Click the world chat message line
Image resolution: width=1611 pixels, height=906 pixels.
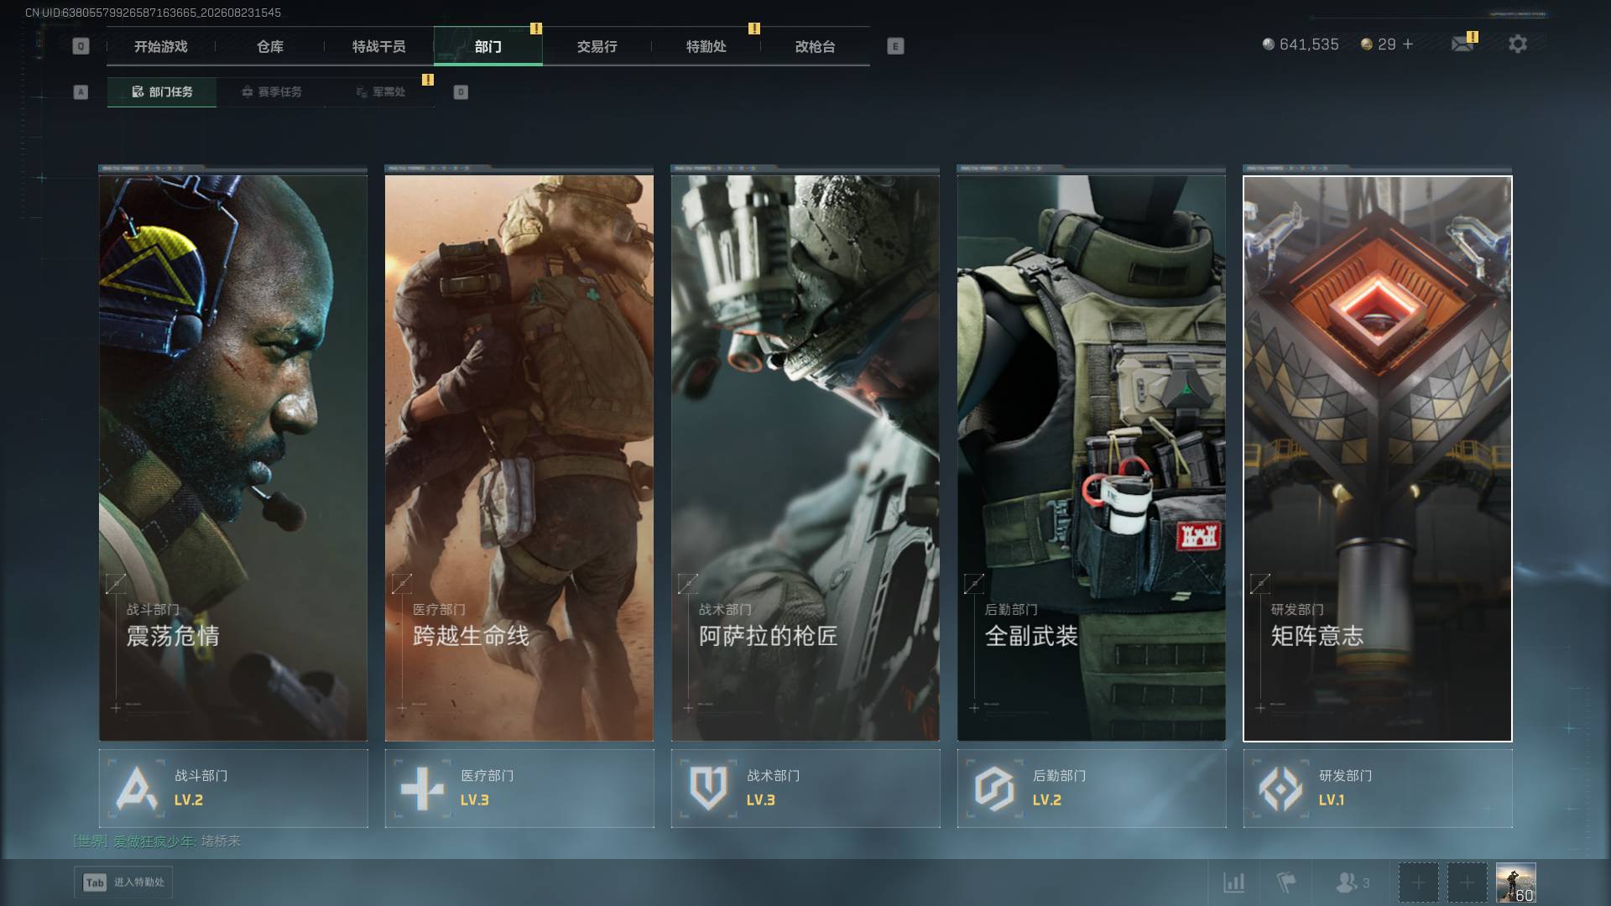[x=157, y=841]
